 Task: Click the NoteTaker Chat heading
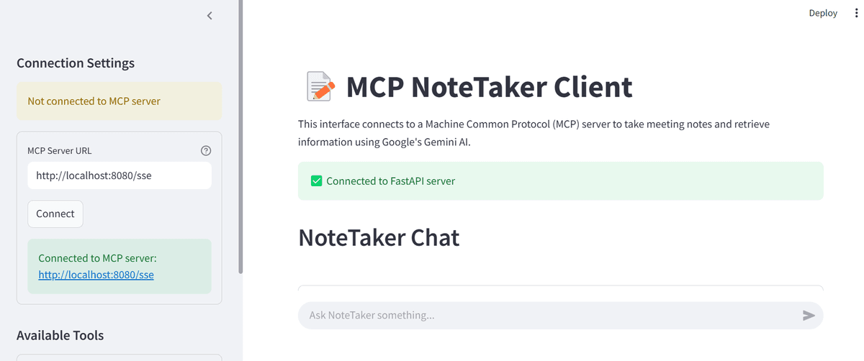379,237
